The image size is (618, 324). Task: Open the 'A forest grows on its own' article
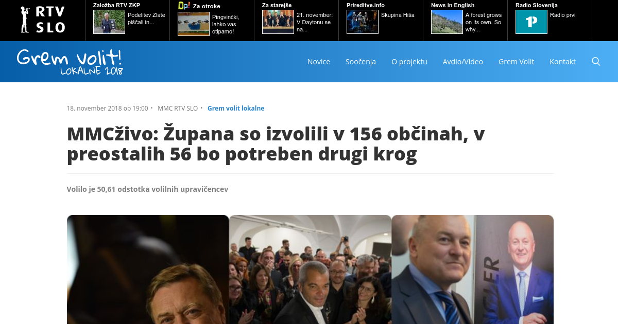[484, 22]
